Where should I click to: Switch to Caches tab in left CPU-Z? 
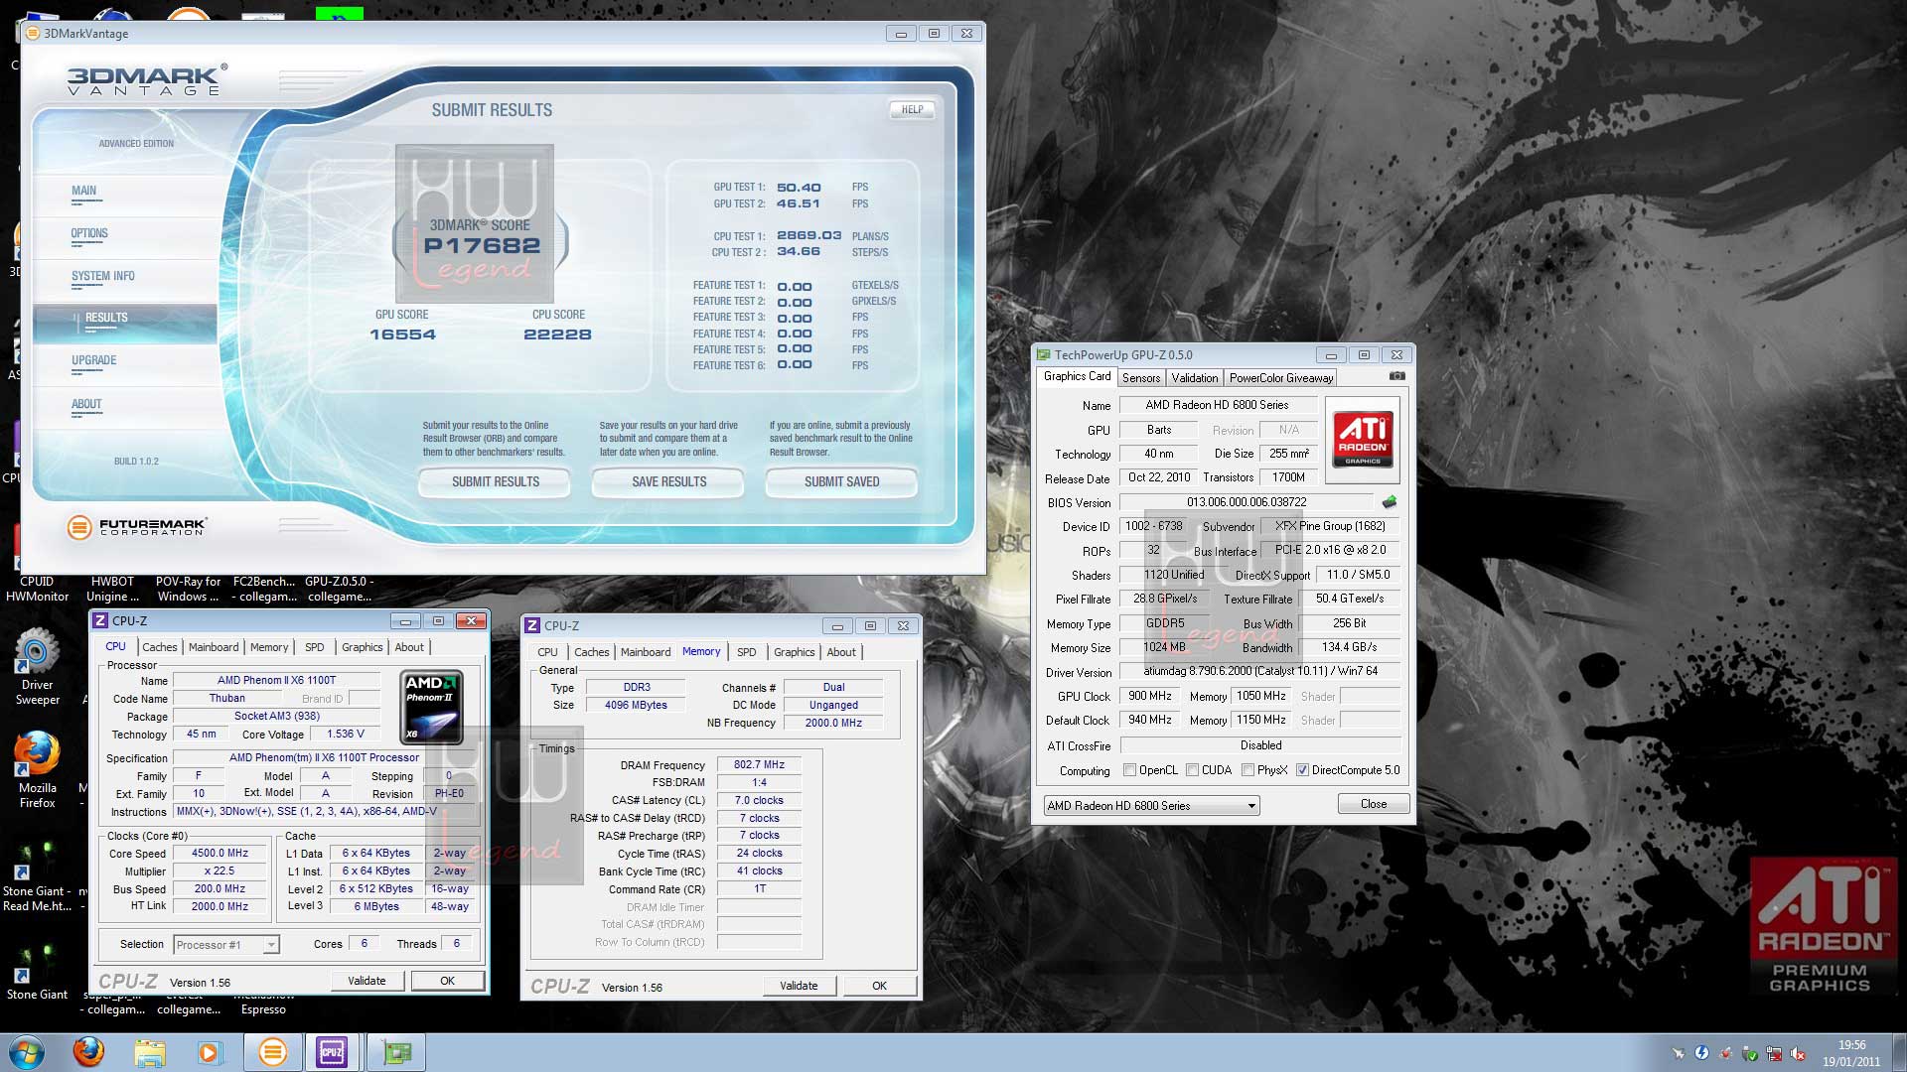point(159,647)
